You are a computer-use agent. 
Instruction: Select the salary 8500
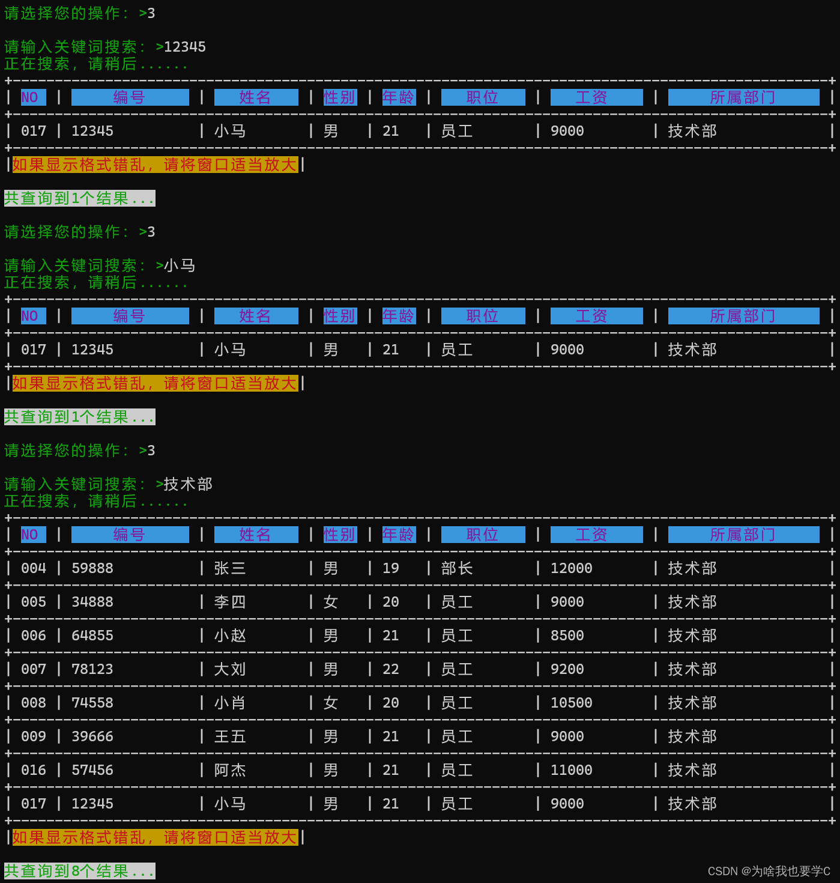coord(567,636)
